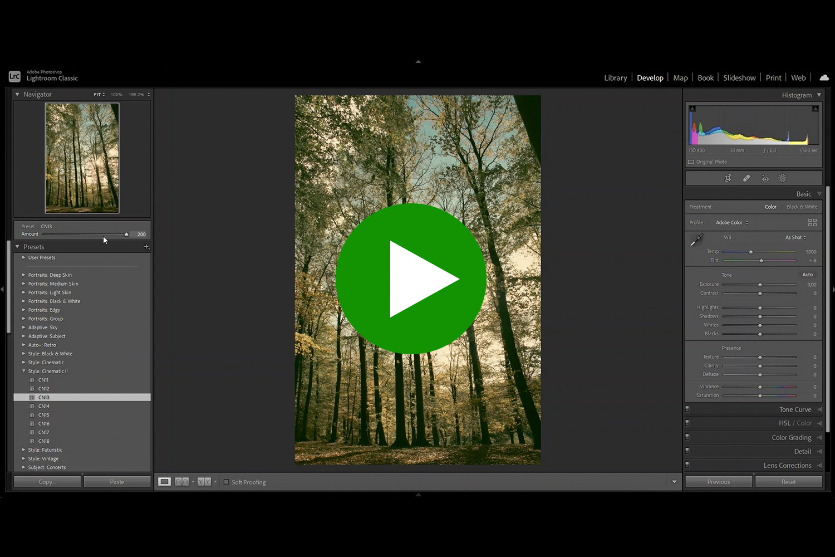Toggle the Tone Curve panel switch

click(x=687, y=409)
